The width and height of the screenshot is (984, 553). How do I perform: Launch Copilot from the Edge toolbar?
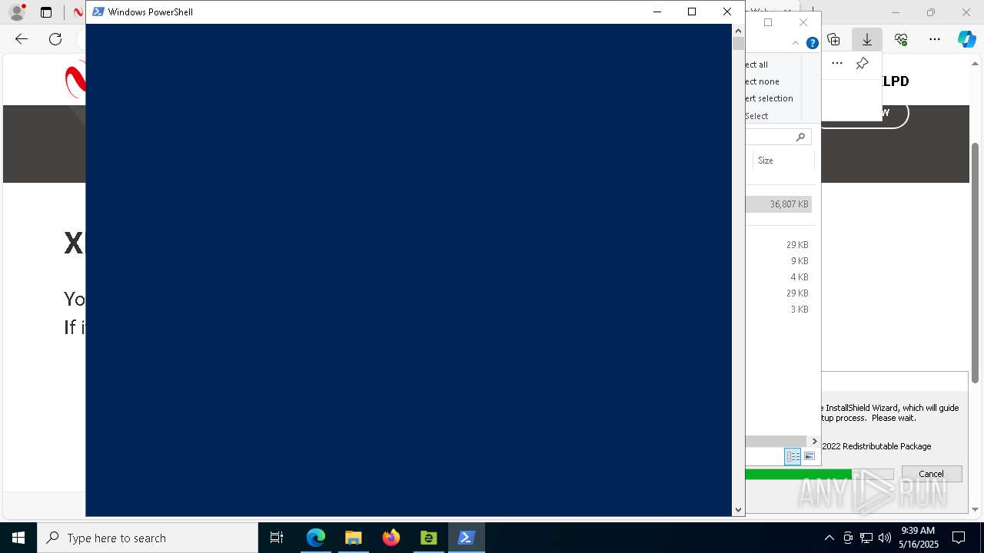click(966, 39)
